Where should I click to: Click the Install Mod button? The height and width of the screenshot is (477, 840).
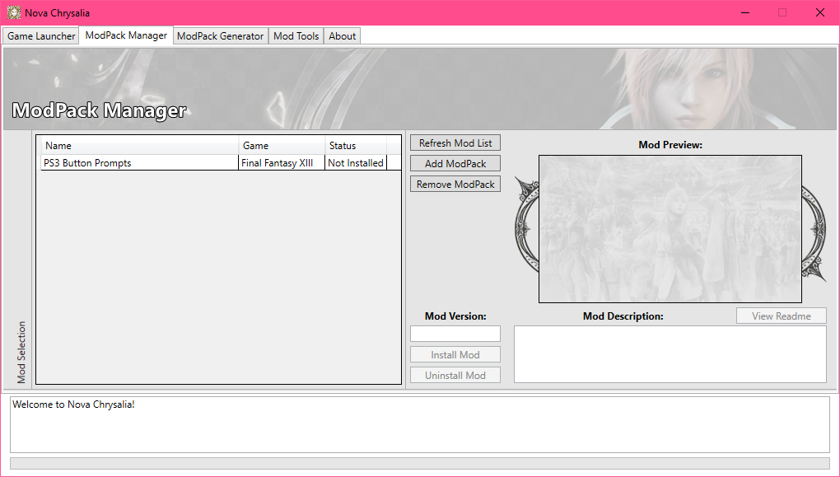[x=455, y=355]
